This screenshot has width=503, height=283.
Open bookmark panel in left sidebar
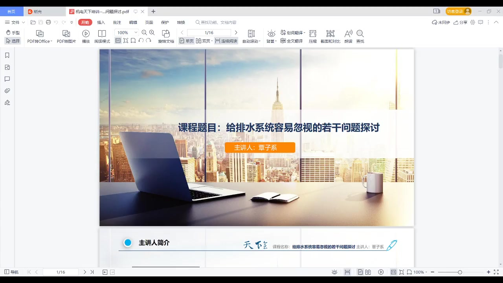click(x=7, y=55)
